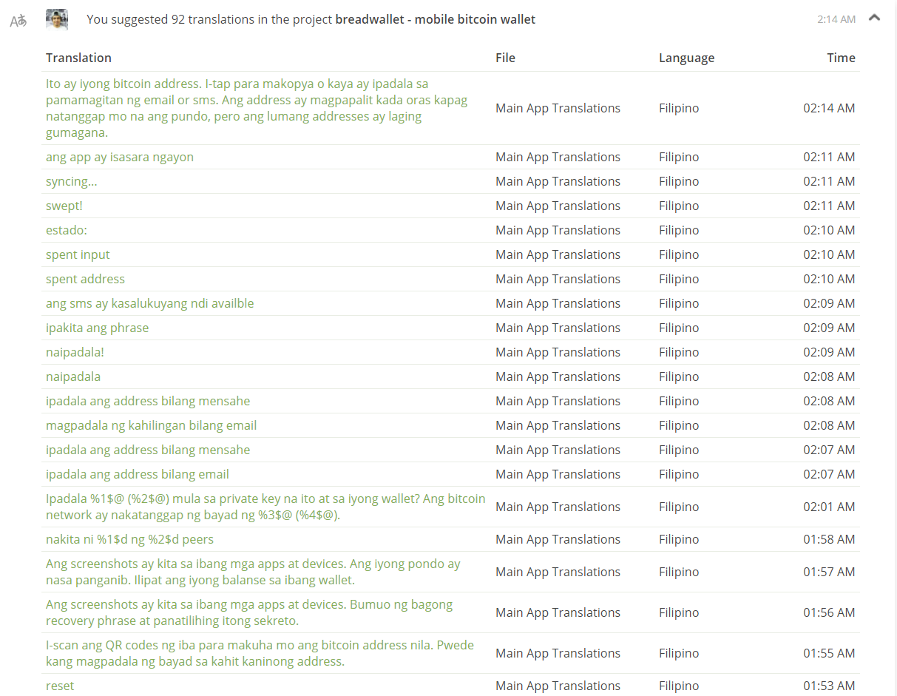Viewport: 897px width, 696px height.
Task: Open 'ipakita ang phrase' translation
Action: click(x=97, y=328)
